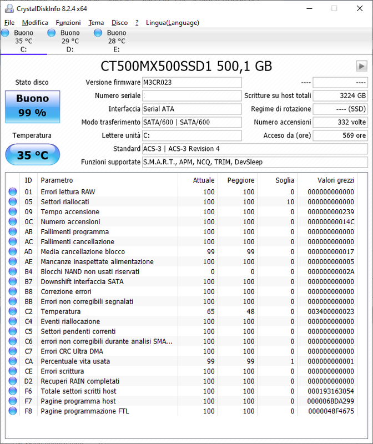Select the C: disk tab
The width and height of the screenshot is (373, 444).
click(23, 41)
